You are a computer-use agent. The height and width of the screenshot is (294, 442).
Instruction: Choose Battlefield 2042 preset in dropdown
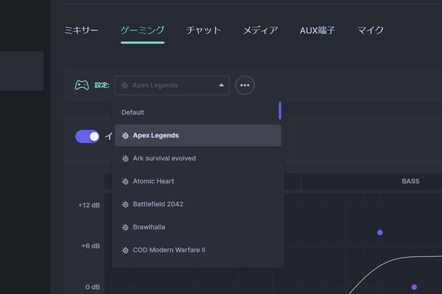pyautogui.click(x=158, y=204)
